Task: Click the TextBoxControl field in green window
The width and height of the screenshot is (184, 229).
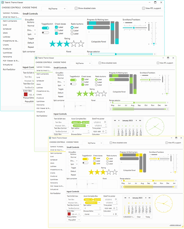Action: pyautogui.click(x=61, y=131)
